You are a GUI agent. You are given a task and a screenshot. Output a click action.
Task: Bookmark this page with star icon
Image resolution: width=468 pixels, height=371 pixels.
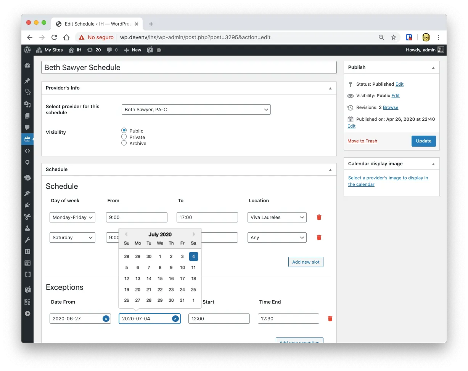(x=394, y=37)
